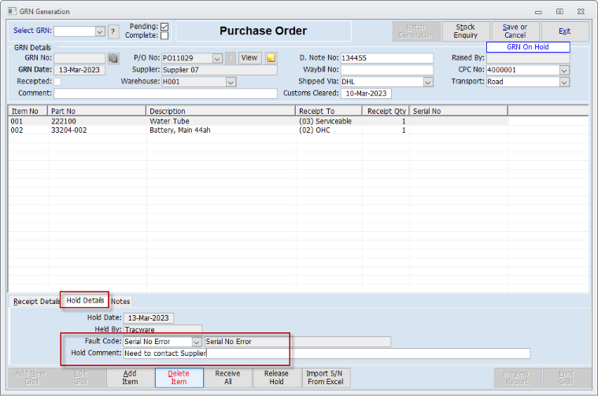Click the Hold Comment text field
The image size is (598, 396).
[327, 354]
